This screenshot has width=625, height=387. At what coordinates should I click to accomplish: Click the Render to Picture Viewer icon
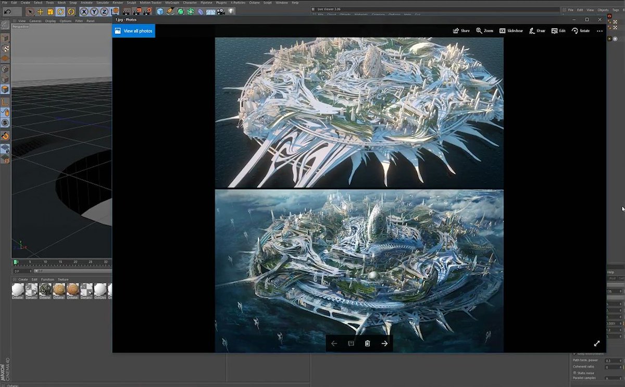tap(137, 11)
